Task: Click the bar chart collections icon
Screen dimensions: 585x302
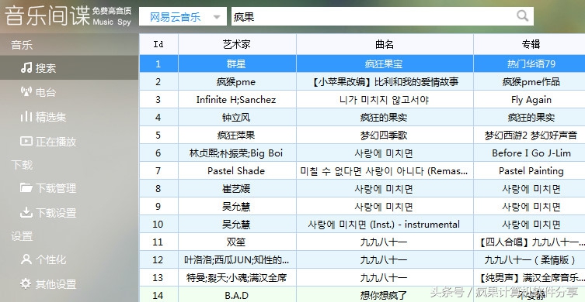Action: pyautogui.click(x=26, y=117)
